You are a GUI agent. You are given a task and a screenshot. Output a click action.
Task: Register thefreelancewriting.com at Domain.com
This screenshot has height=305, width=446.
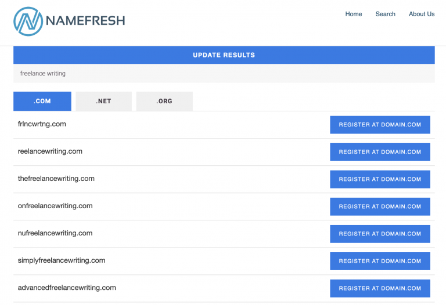click(380, 179)
